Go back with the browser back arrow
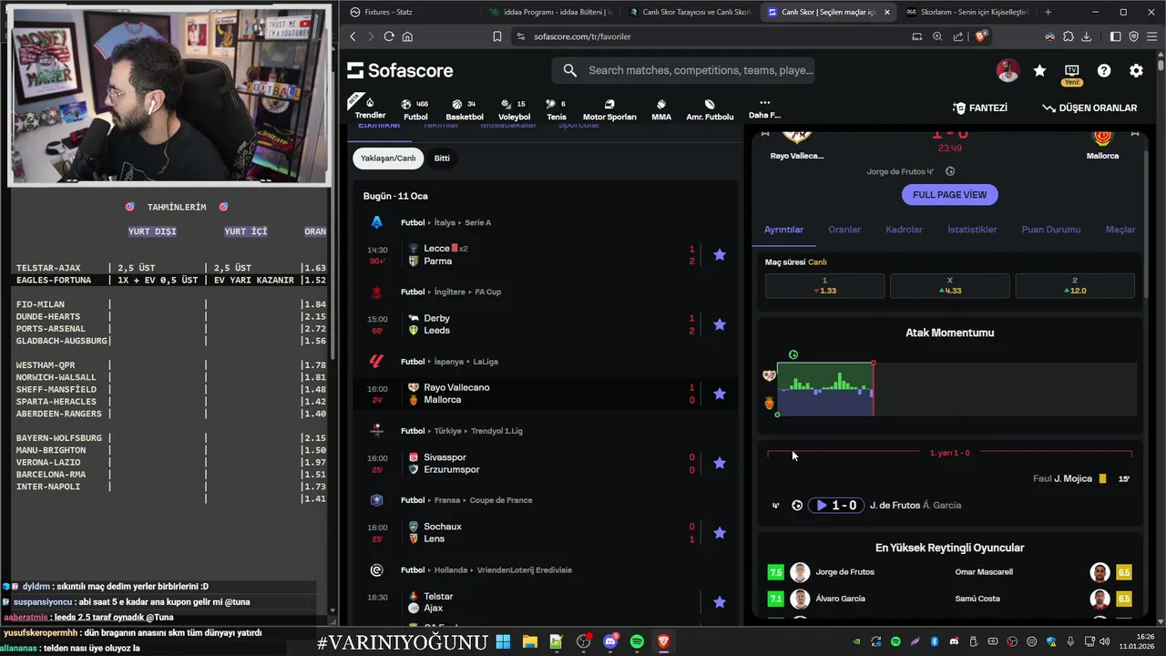The image size is (1166, 656). point(353,36)
